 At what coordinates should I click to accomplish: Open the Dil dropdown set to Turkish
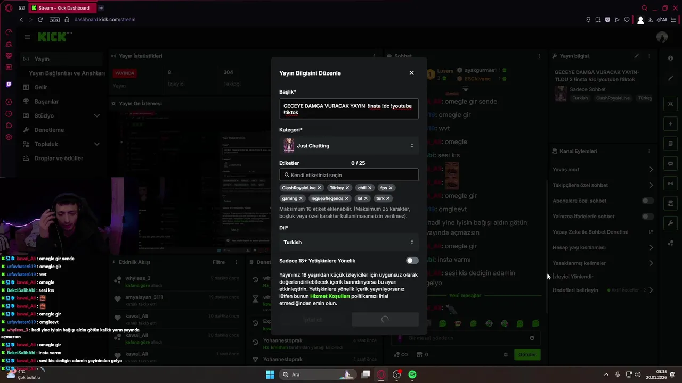point(348,242)
